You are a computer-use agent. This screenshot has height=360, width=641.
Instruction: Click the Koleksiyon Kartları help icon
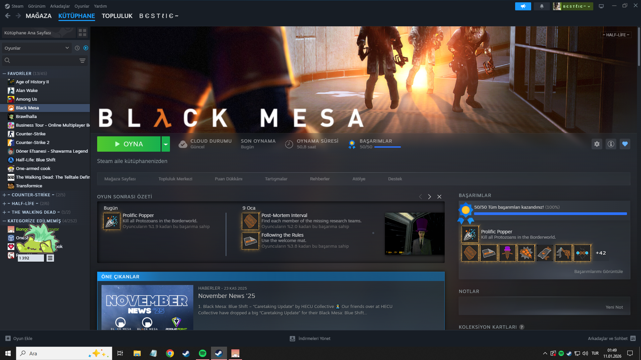coord(522,327)
